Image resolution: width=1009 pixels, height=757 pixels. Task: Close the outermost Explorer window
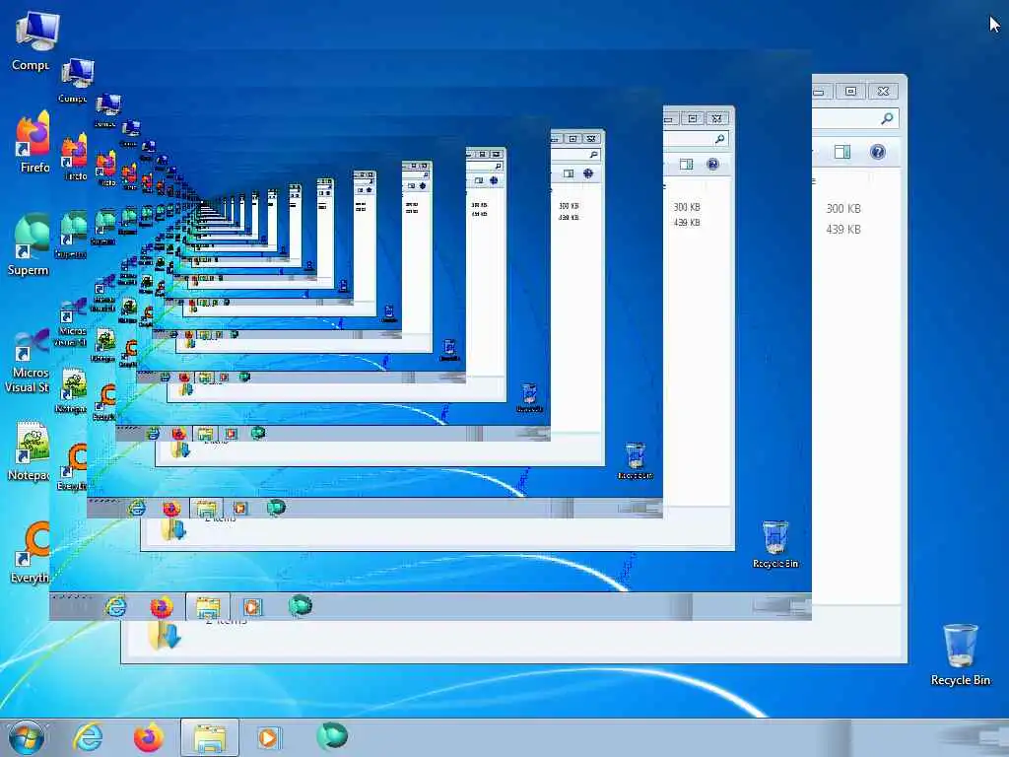pyautogui.click(x=883, y=92)
